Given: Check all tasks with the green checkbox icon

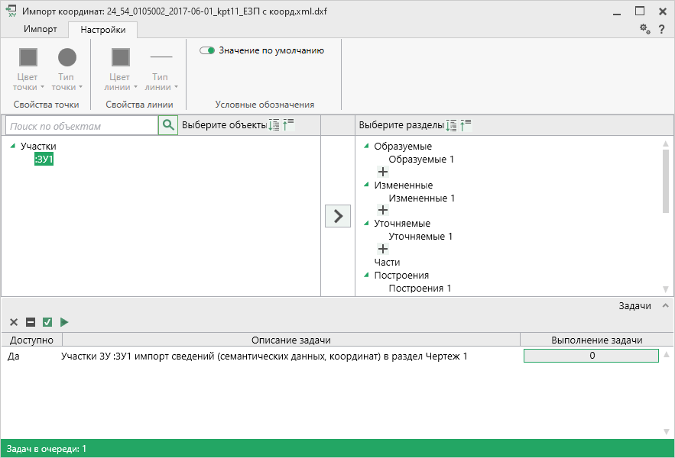Looking at the screenshot, I should (x=47, y=322).
